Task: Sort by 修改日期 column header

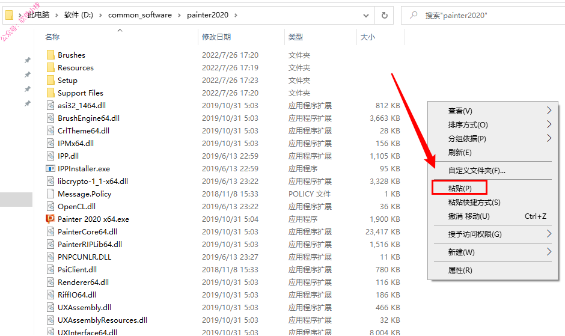Action: coord(216,37)
